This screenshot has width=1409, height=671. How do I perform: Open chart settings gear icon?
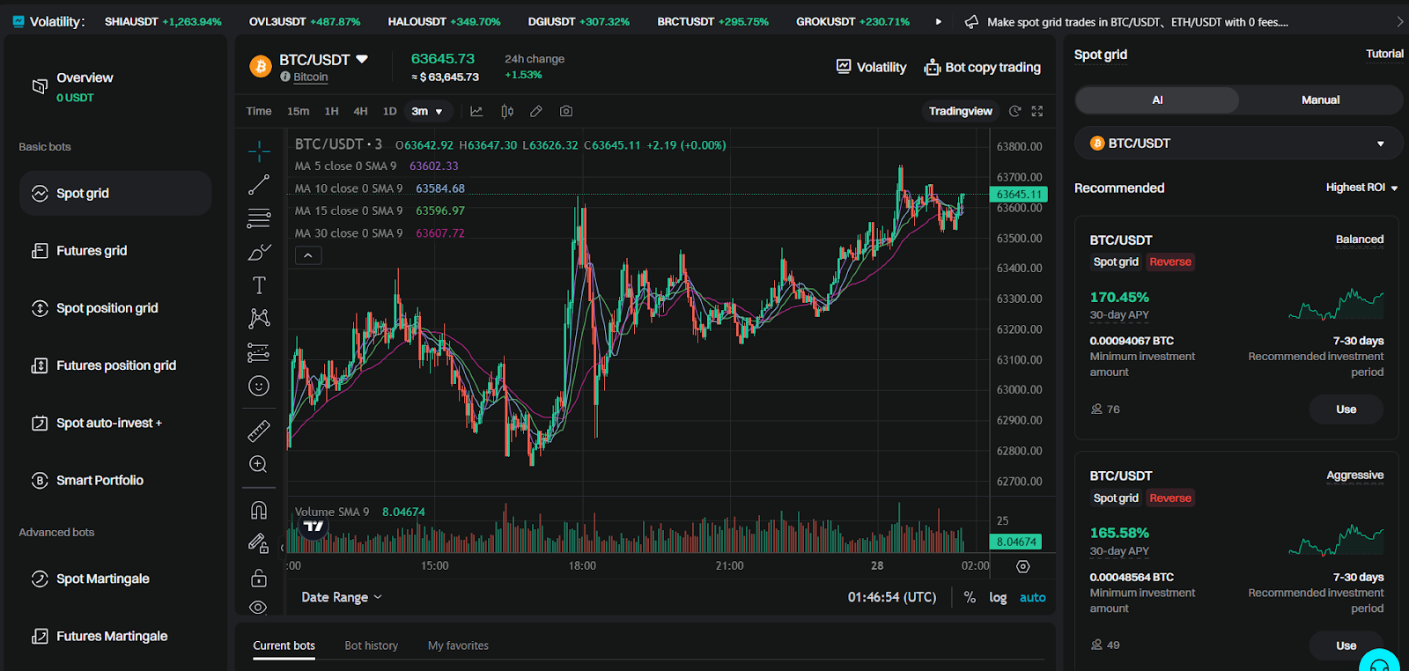click(1023, 566)
